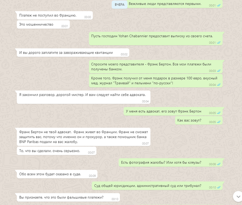Select message 'Это мошенничество'

point(43,25)
